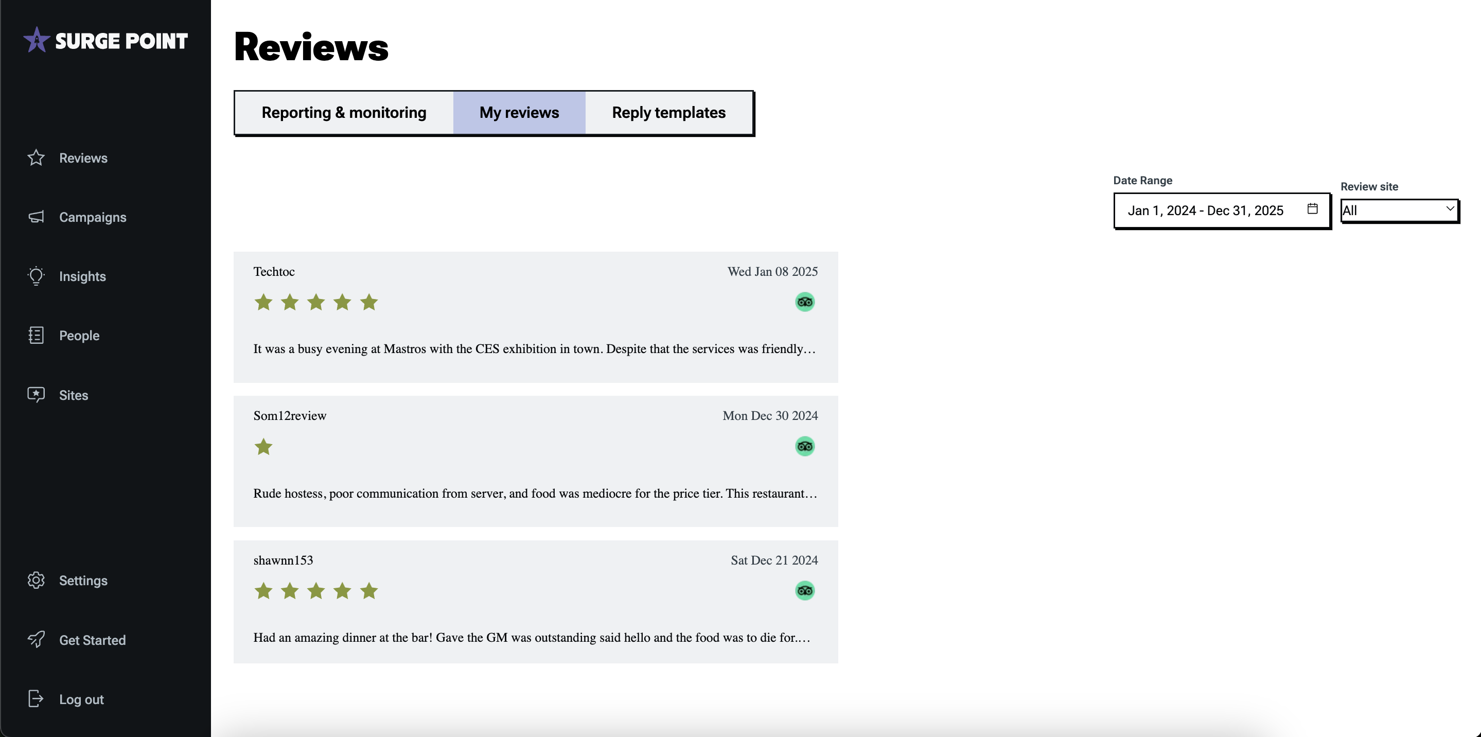1481x737 pixels.
Task: Click the Techtoc reviewer name
Action: pyautogui.click(x=274, y=271)
